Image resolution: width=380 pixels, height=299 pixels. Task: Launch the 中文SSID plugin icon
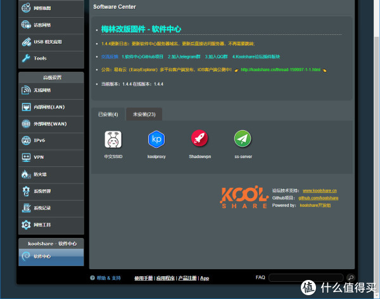113,139
